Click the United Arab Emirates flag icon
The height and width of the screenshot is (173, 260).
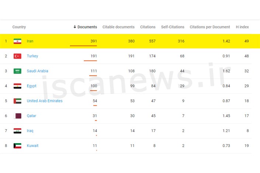[17, 101]
